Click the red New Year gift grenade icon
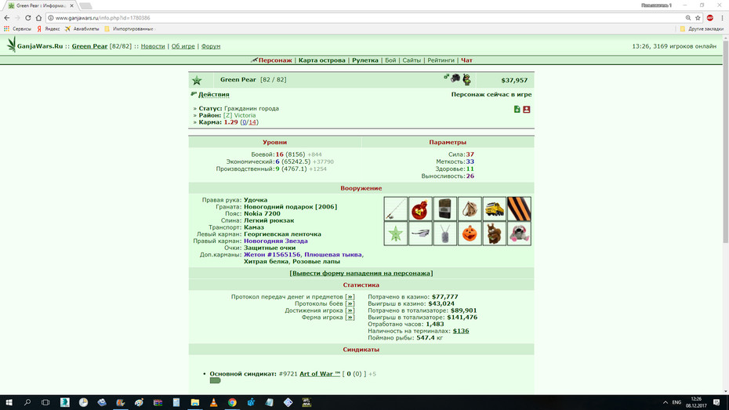Image resolution: width=729 pixels, height=410 pixels. pos(420,209)
